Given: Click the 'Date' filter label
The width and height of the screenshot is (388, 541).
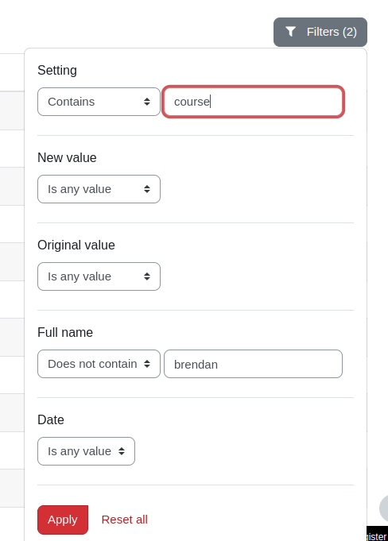Looking at the screenshot, I should (51, 419).
